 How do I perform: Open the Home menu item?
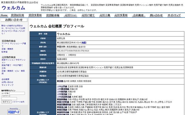click(4, 15)
